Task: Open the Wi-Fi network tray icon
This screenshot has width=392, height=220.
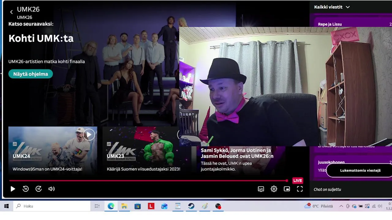Action: point(374,206)
